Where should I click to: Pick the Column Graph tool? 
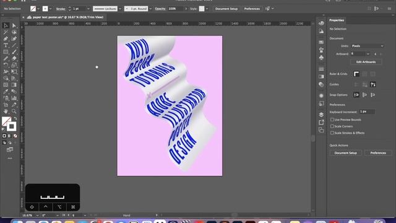point(14,98)
